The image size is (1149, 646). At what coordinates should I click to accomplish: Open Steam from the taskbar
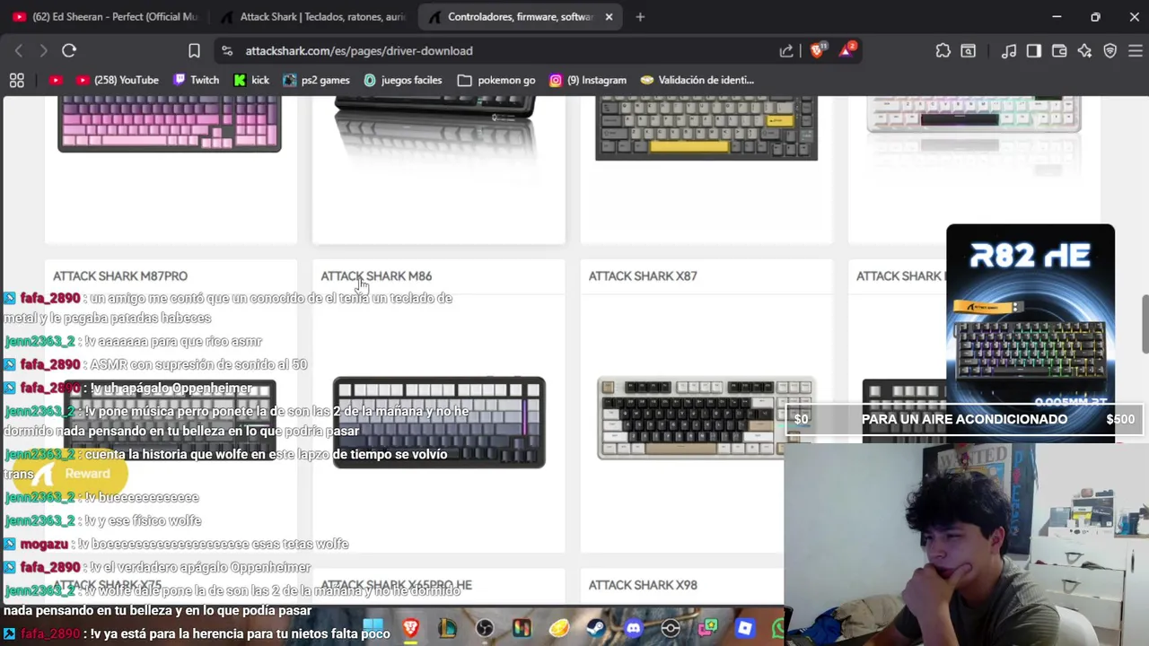pos(596,627)
